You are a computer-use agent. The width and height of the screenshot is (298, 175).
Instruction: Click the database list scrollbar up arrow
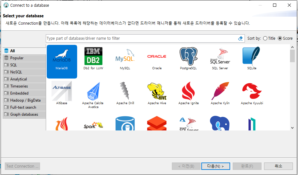pos(292,47)
